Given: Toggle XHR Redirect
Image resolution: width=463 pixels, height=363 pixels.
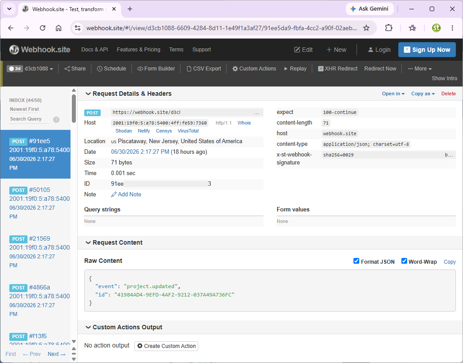Looking at the screenshot, I should click(337, 68).
